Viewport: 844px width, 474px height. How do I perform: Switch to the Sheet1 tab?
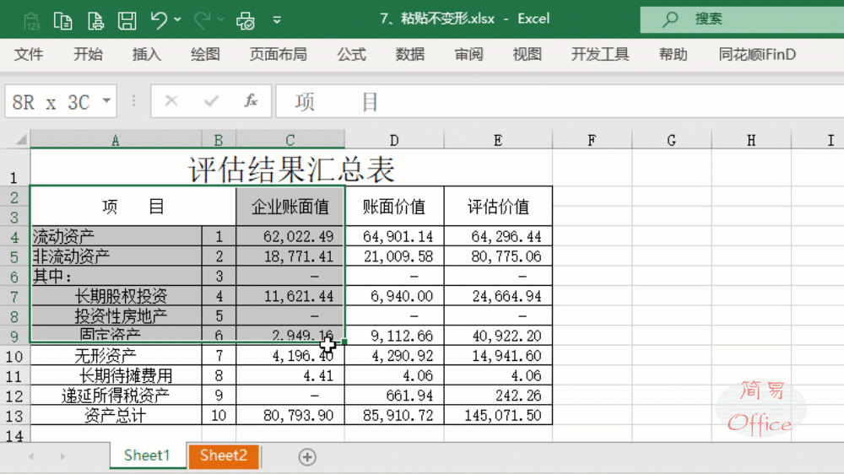(147, 455)
